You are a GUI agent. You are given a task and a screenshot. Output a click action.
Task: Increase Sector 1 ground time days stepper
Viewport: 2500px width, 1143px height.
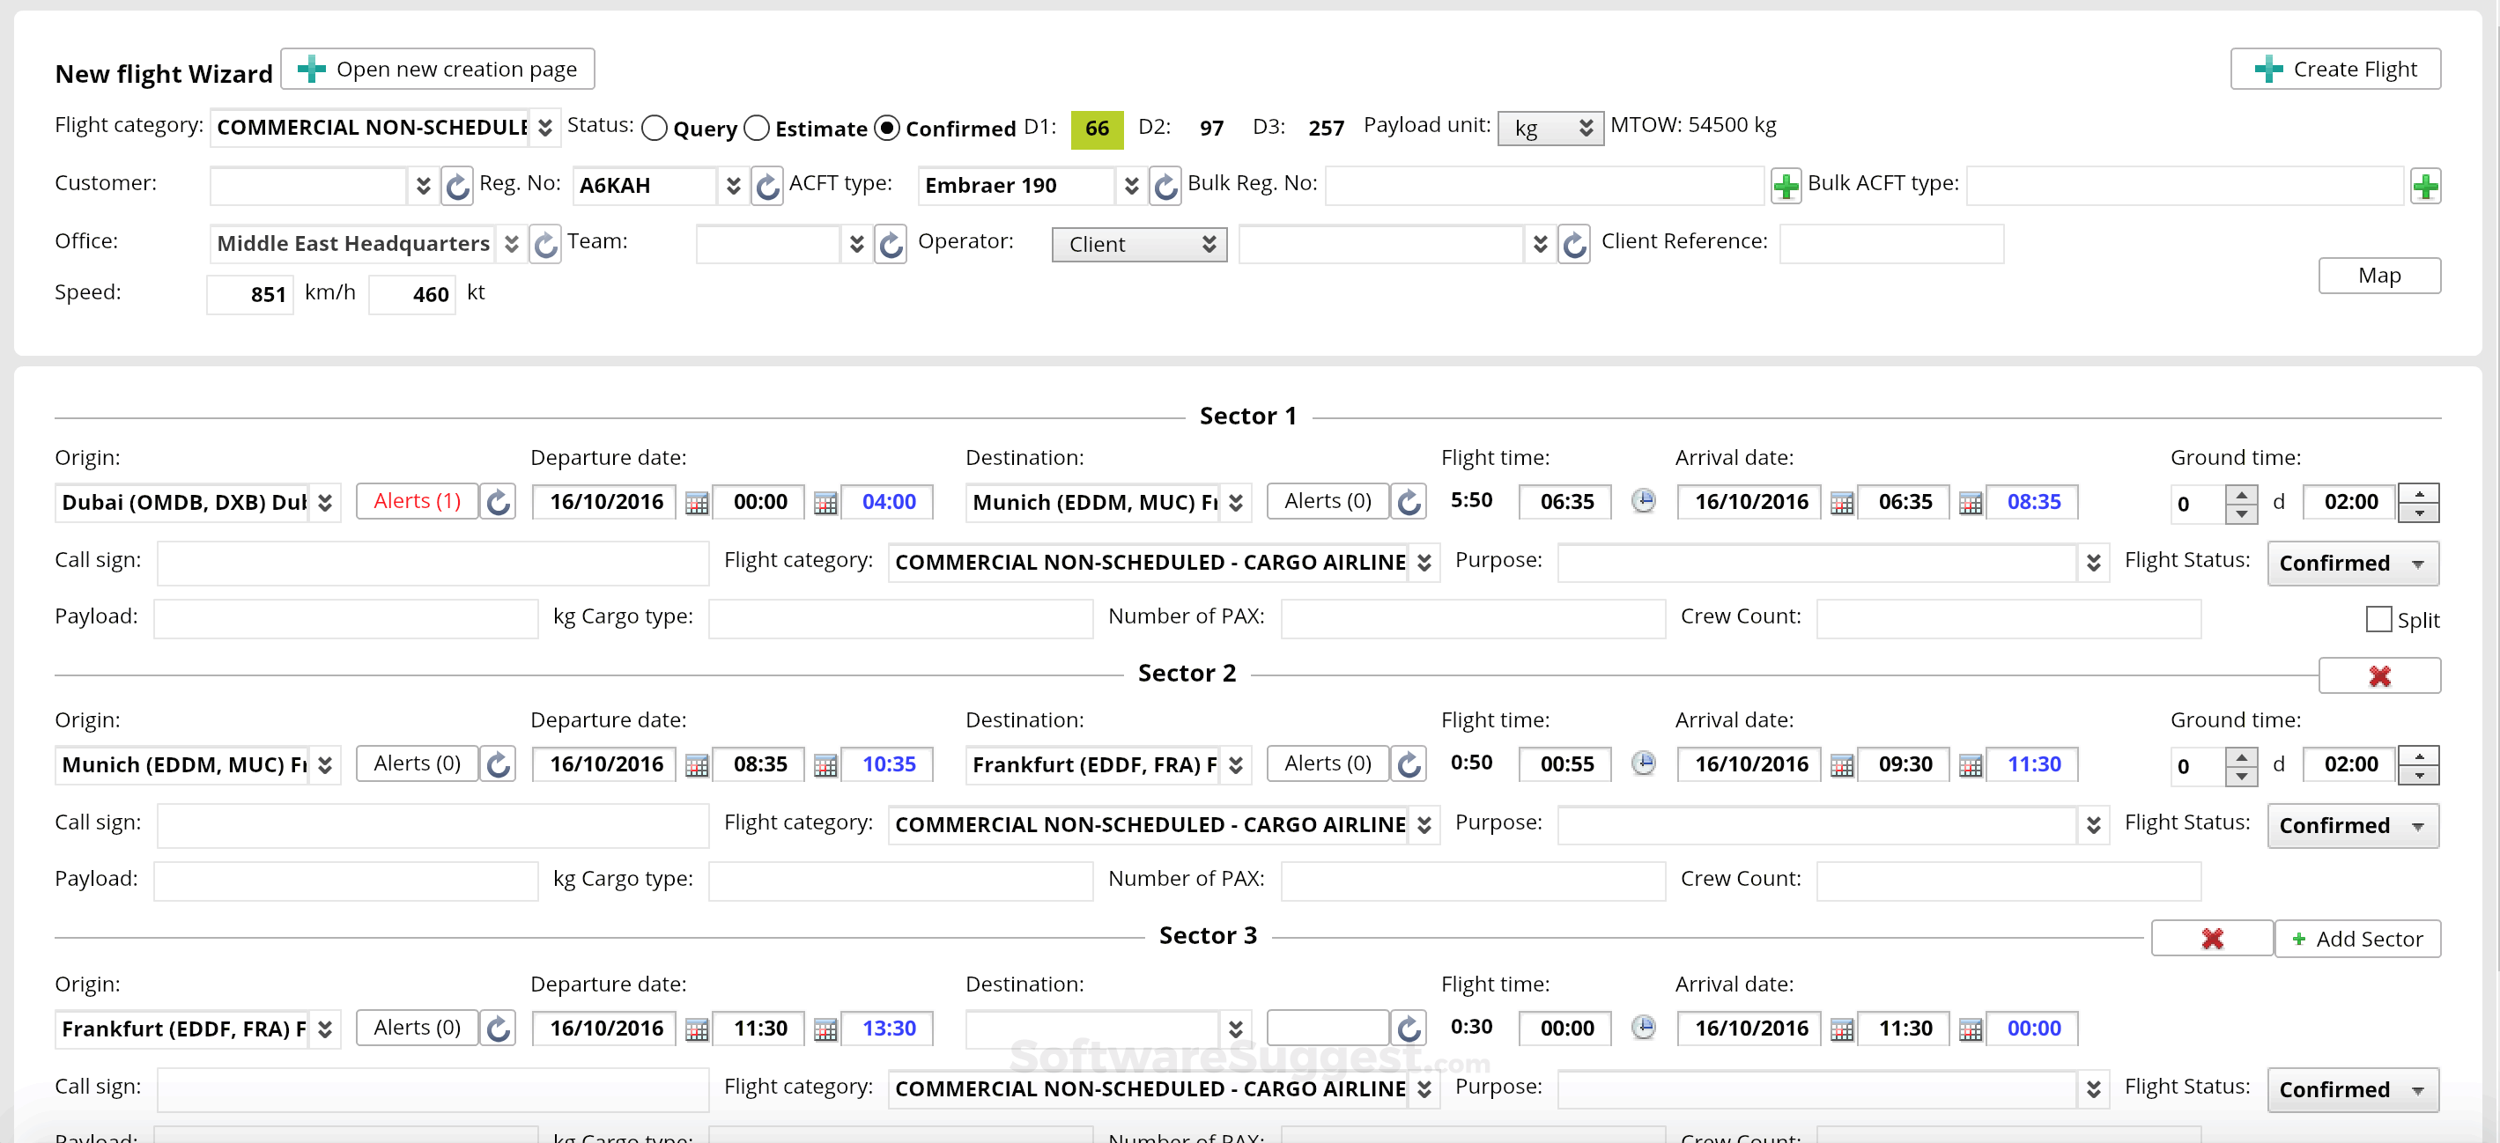(x=2241, y=494)
